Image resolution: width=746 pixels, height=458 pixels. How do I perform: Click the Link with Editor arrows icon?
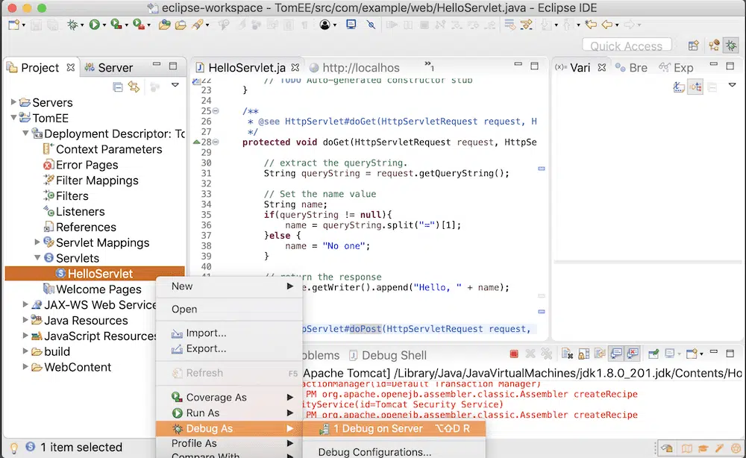(134, 87)
